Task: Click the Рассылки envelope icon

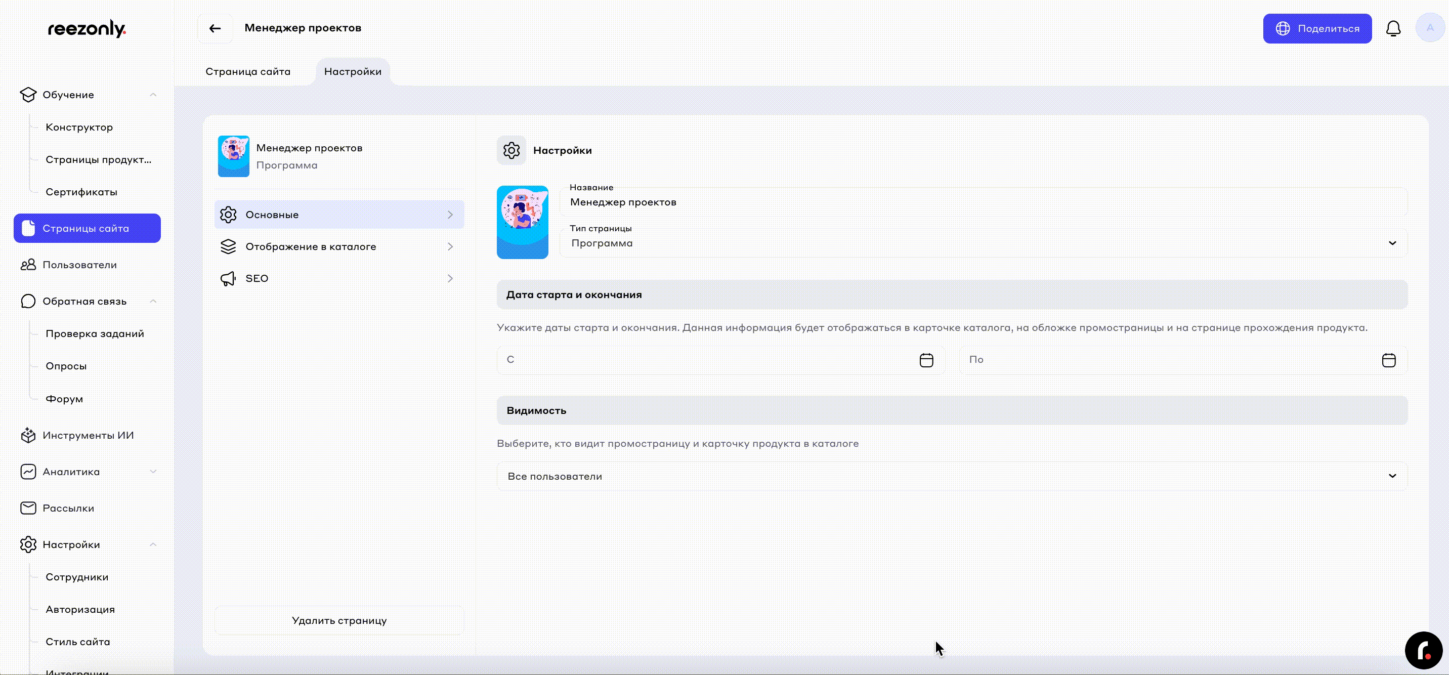Action: click(28, 508)
